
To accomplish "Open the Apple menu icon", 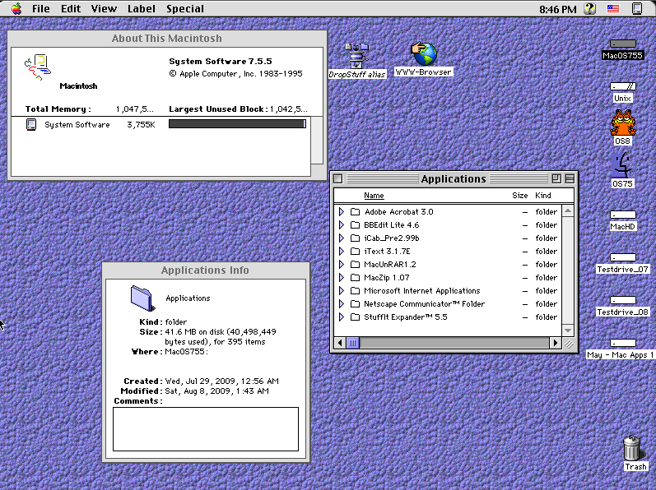I will click(x=16, y=8).
